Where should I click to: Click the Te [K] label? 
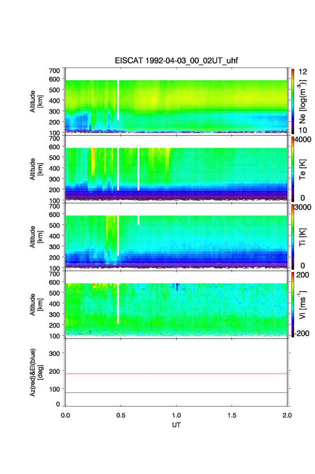point(302,169)
